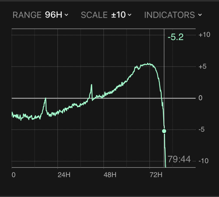Click the chevron arrow after INDICATORS

200,15
